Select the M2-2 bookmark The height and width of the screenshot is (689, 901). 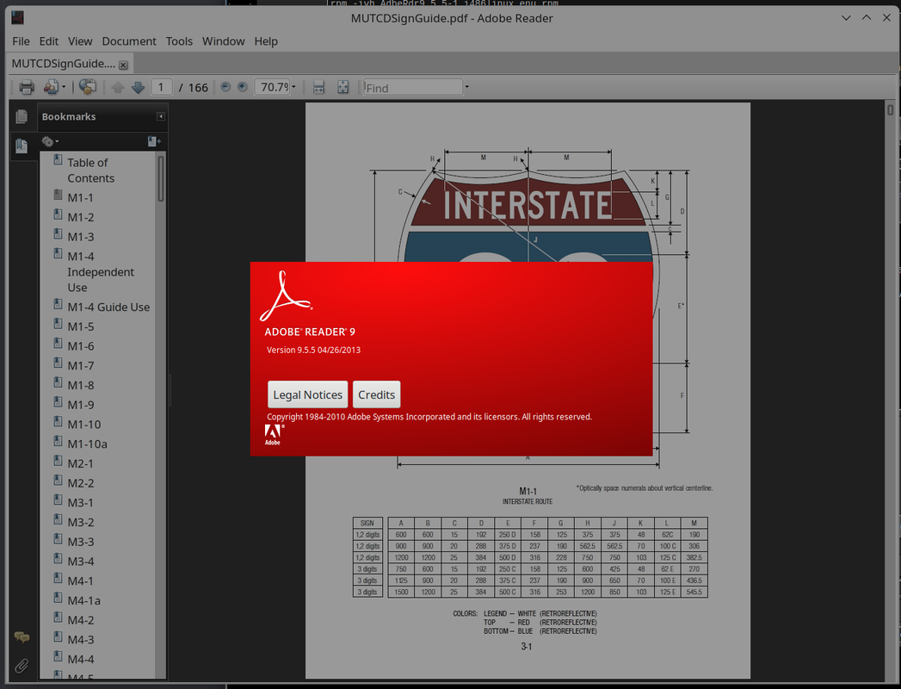click(80, 483)
